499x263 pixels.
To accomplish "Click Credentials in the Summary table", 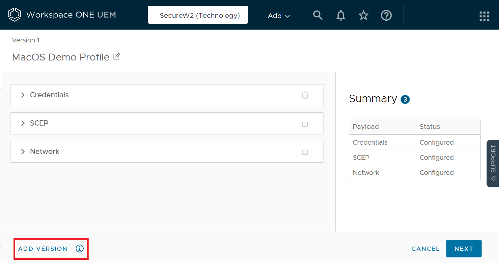I will pos(370,142).
